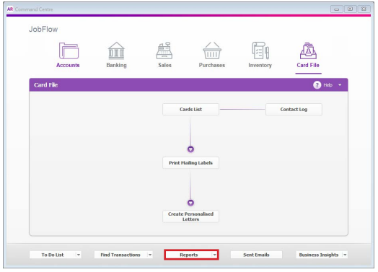378x272 pixels.
Task: Open Business Insights
Action: click(319, 255)
